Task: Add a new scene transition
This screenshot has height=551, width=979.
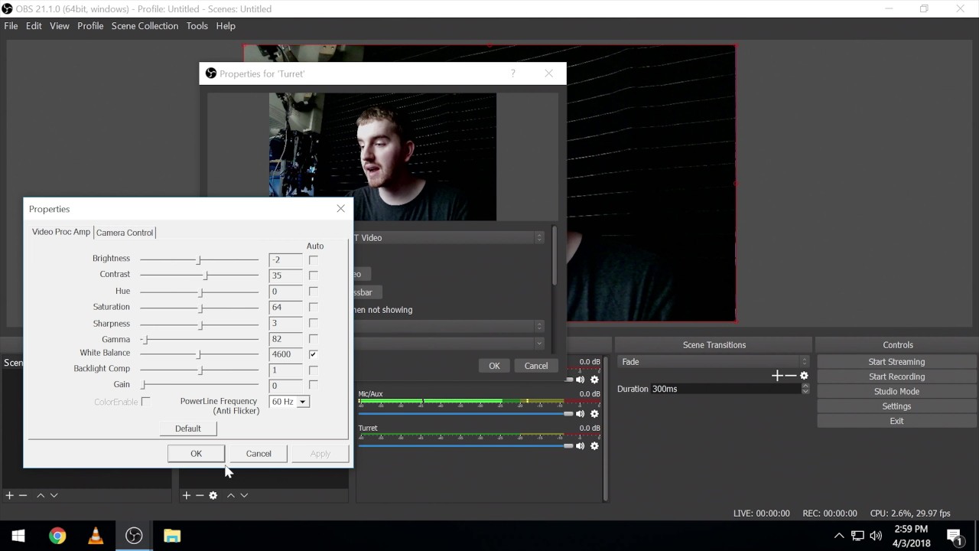Action: click(x=777, y=376)
